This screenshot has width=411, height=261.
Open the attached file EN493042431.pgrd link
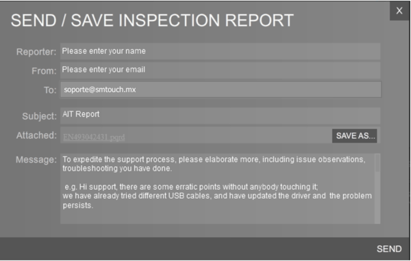pyautogui.click(x=94, y=137)
